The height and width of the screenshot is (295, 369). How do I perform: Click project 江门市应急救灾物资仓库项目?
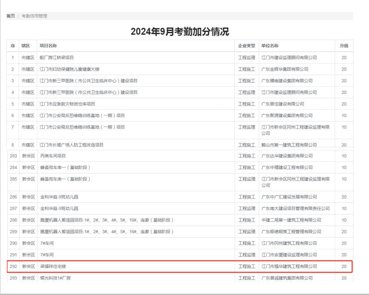67,104
